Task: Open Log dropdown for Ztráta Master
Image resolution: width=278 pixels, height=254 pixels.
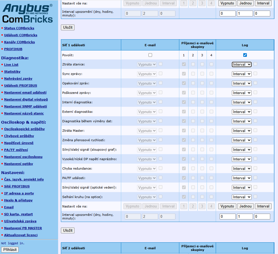Action: (x=242, y=131)
